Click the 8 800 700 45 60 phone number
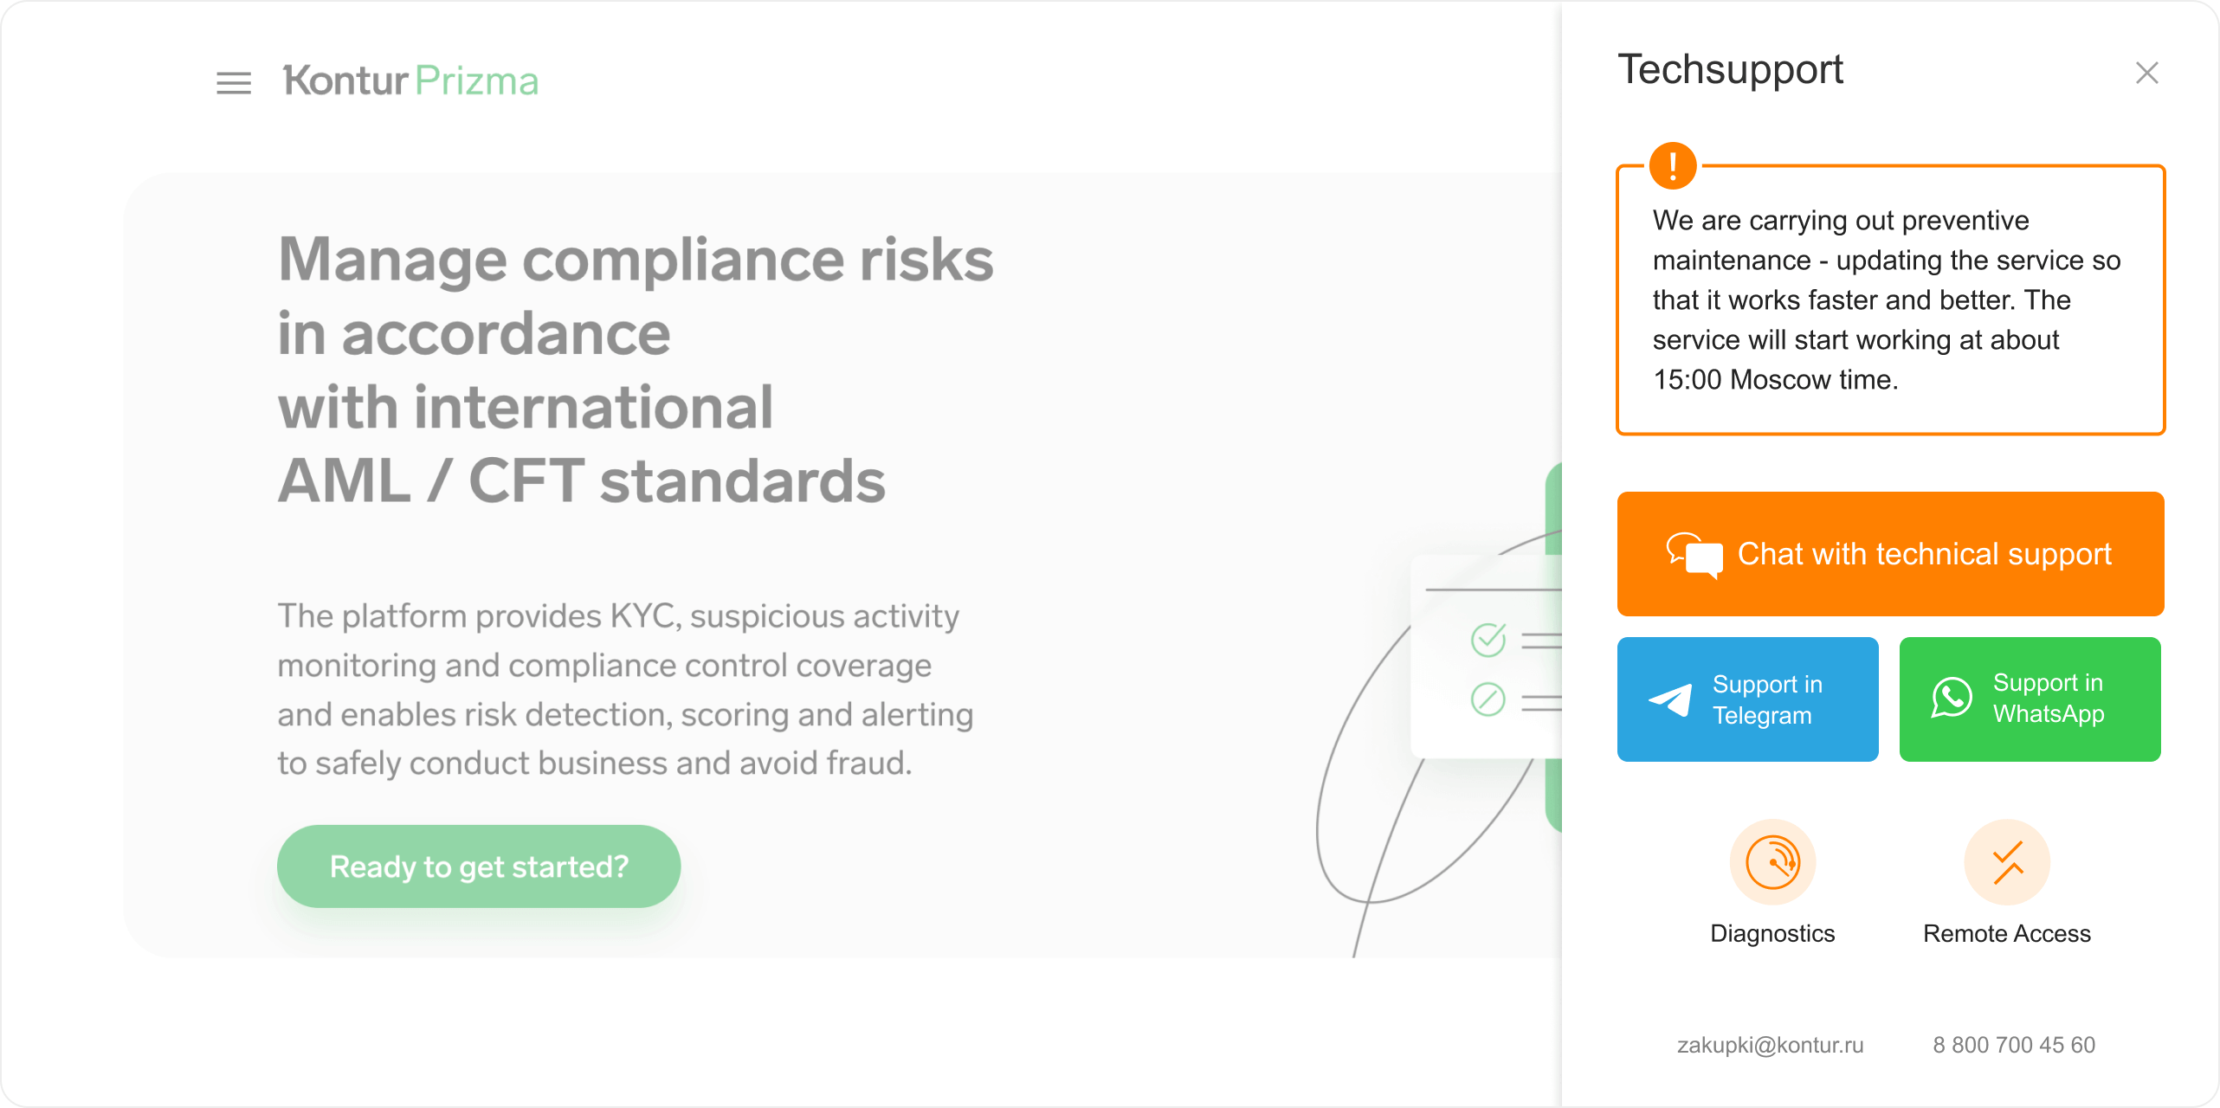Image resolution: width=2220 pixels, height=1108 pixels. (2014, 1045)
